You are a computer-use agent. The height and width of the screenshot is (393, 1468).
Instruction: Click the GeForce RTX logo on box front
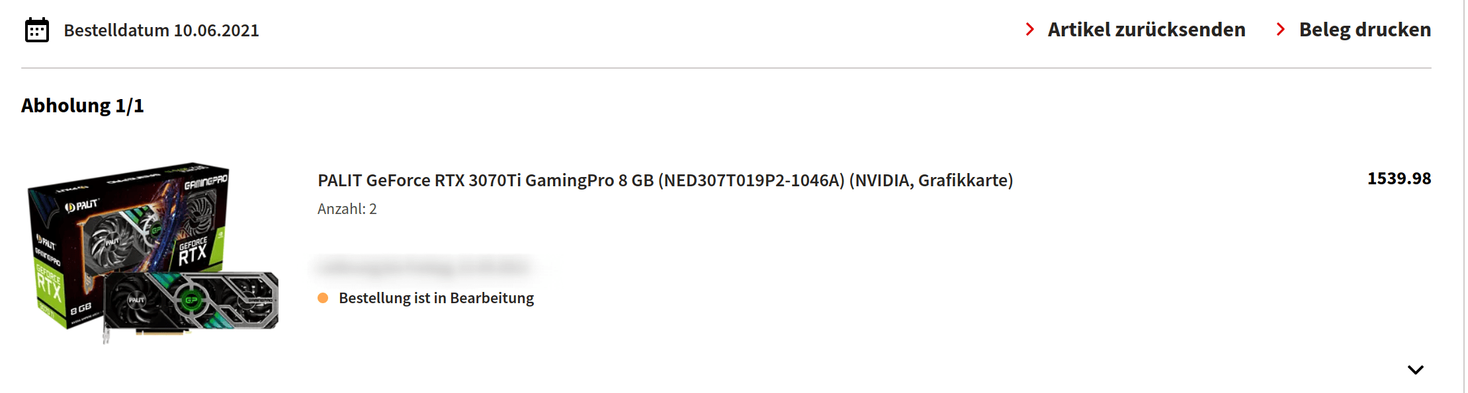(x=193, y=251)
